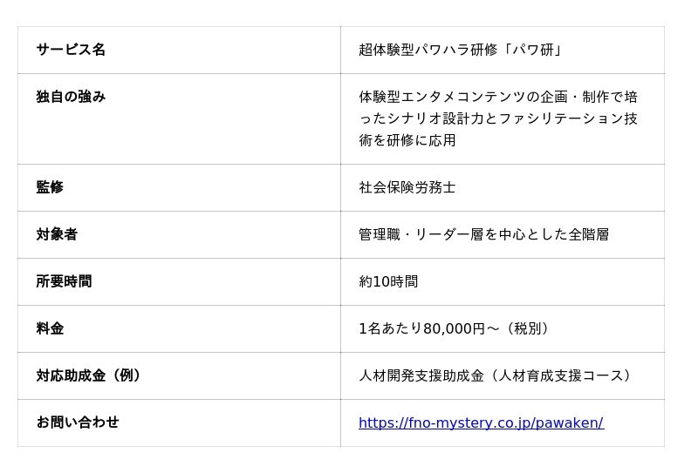Viewport: 698px width, 473px height.
Task: Open the fno-mystery.co.jp pawaken link
Action: [481, 423]
